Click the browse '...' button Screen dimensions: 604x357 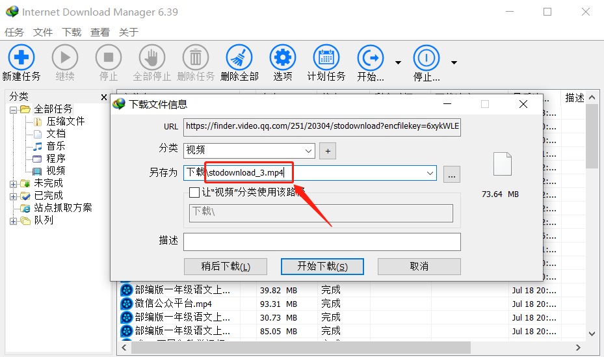click(452, 174)
